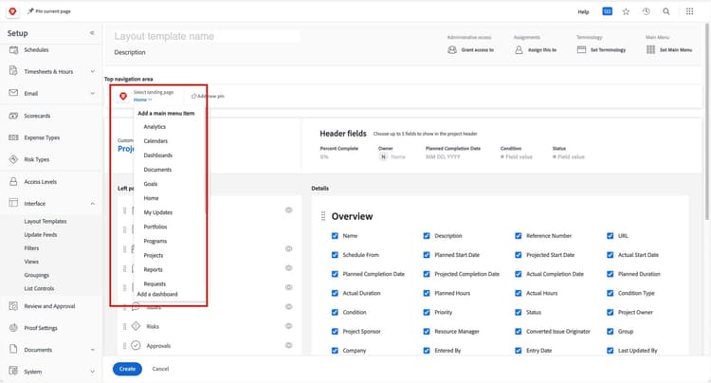711x383 pixels.
Task: Open List Controls in Setup
Action: tap(39, 288)
